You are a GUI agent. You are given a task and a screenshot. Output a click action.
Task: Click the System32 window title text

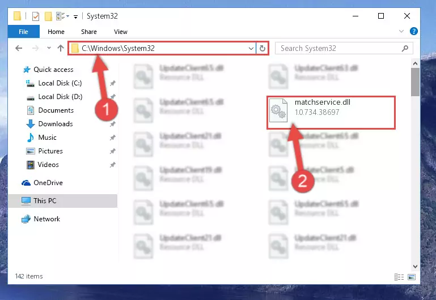pos(102,16)
